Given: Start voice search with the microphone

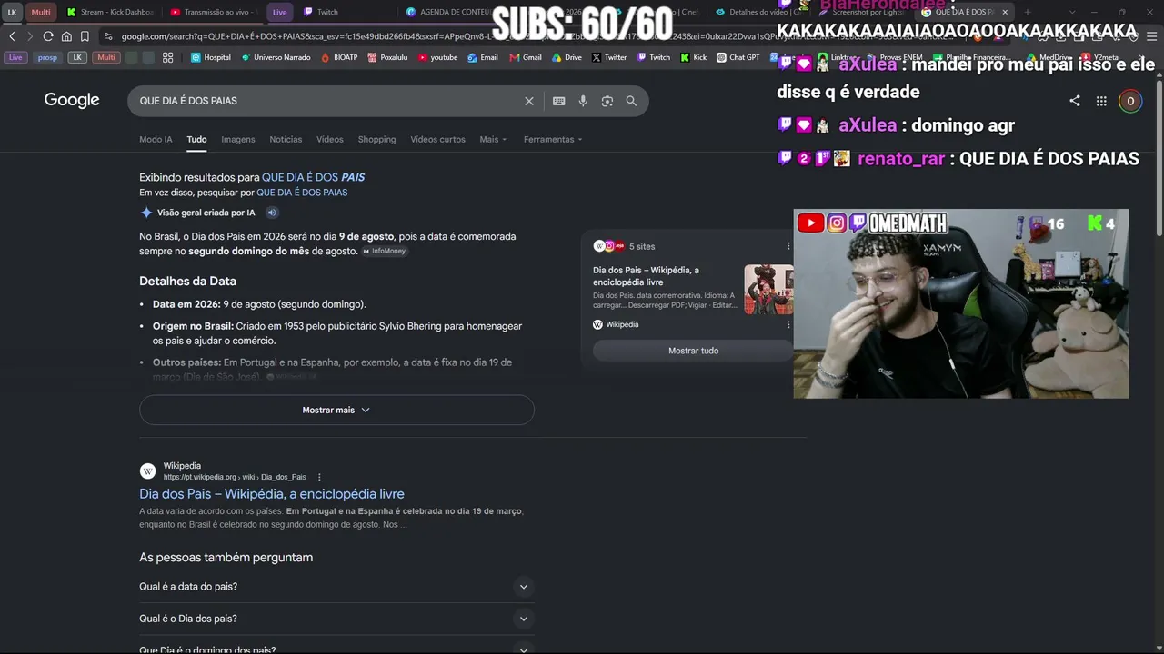Looking at the screenshot, I should tap(583, 101).
